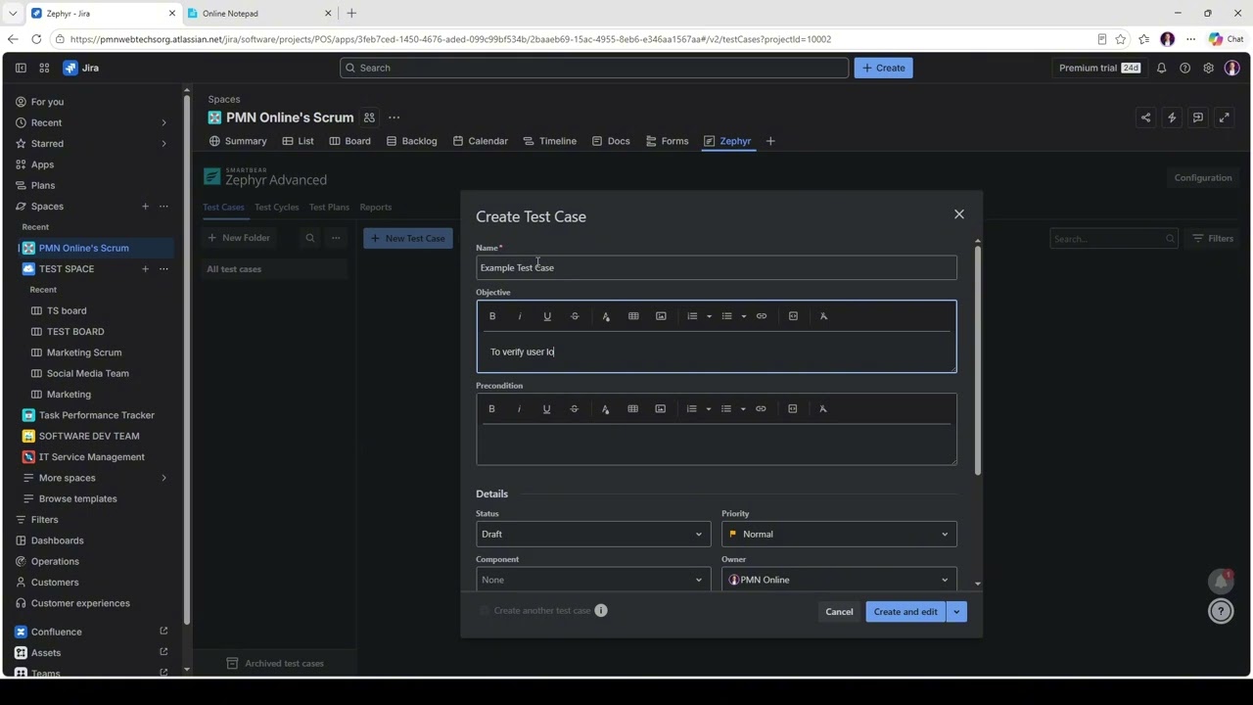Insert a table in the Precondition editor

pyautogui.click(x=632, y=409)
